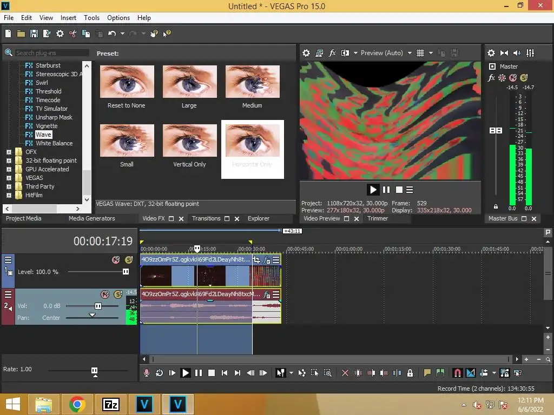Solo audio track 2

(x=118, y=294)
